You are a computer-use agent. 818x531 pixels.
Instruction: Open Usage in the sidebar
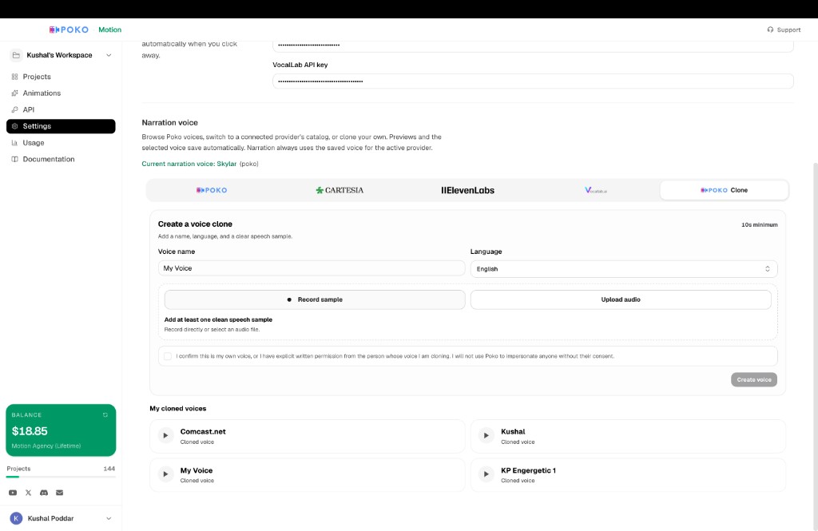61,143
